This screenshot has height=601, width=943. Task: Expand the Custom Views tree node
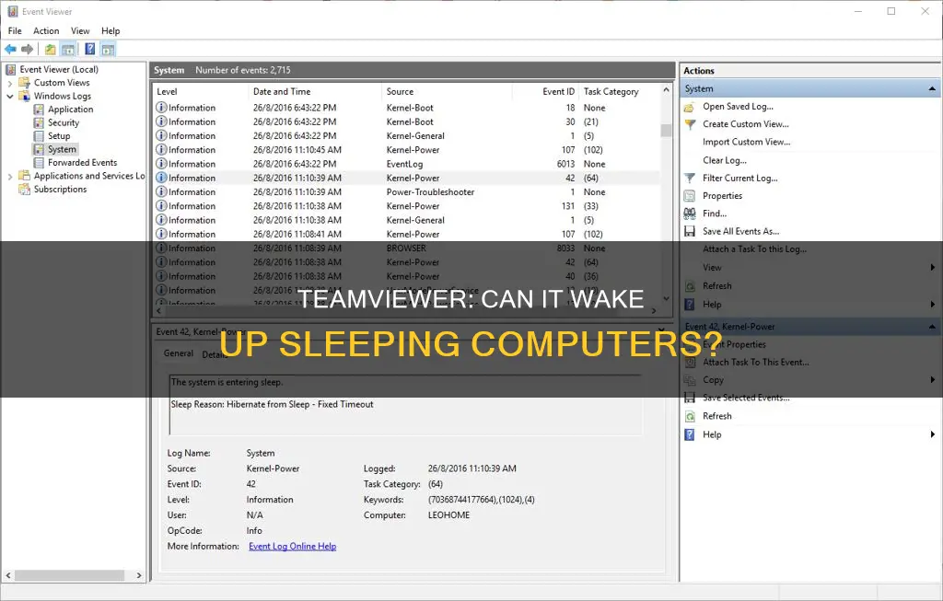point(9,83)
